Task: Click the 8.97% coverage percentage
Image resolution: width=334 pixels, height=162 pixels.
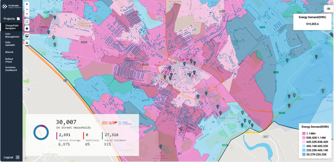Action: (x=64, y=144)
